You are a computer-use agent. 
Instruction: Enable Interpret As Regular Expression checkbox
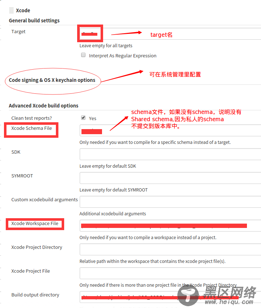tap(83, 55)
